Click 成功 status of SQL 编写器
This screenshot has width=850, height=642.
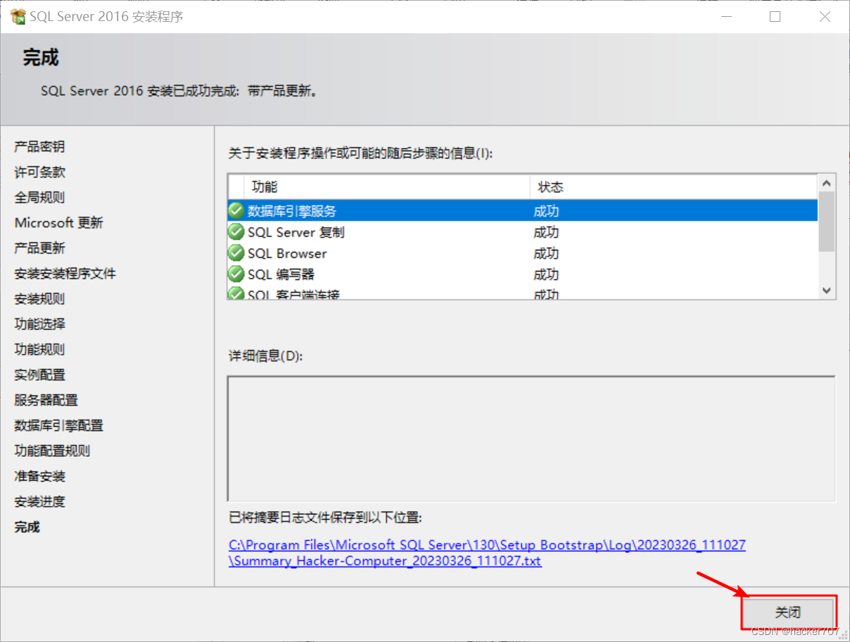click(546, 275)
